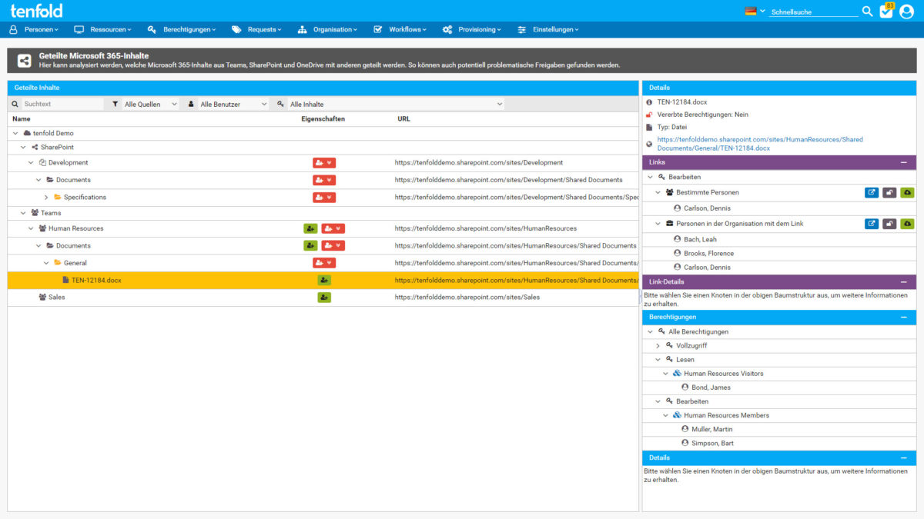Click the green cloud button for Bestimmte Personen
The height and width of the screenshot is (519, 924).
pyautogui.click(x=907, y=192)
